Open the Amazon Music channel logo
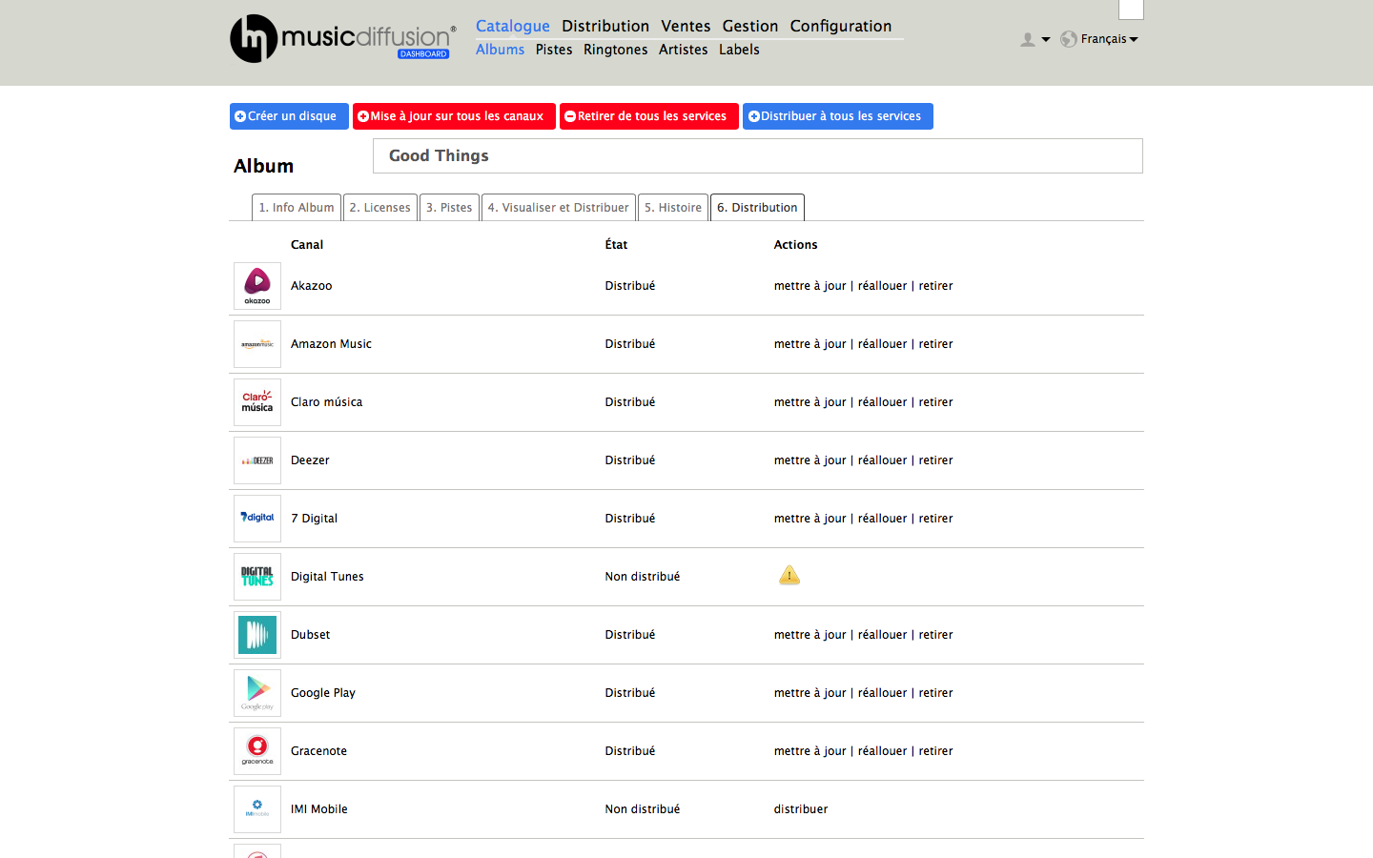Image resolution: width=1373 pixels, height=858 pixels. click(x=257, y=344)
